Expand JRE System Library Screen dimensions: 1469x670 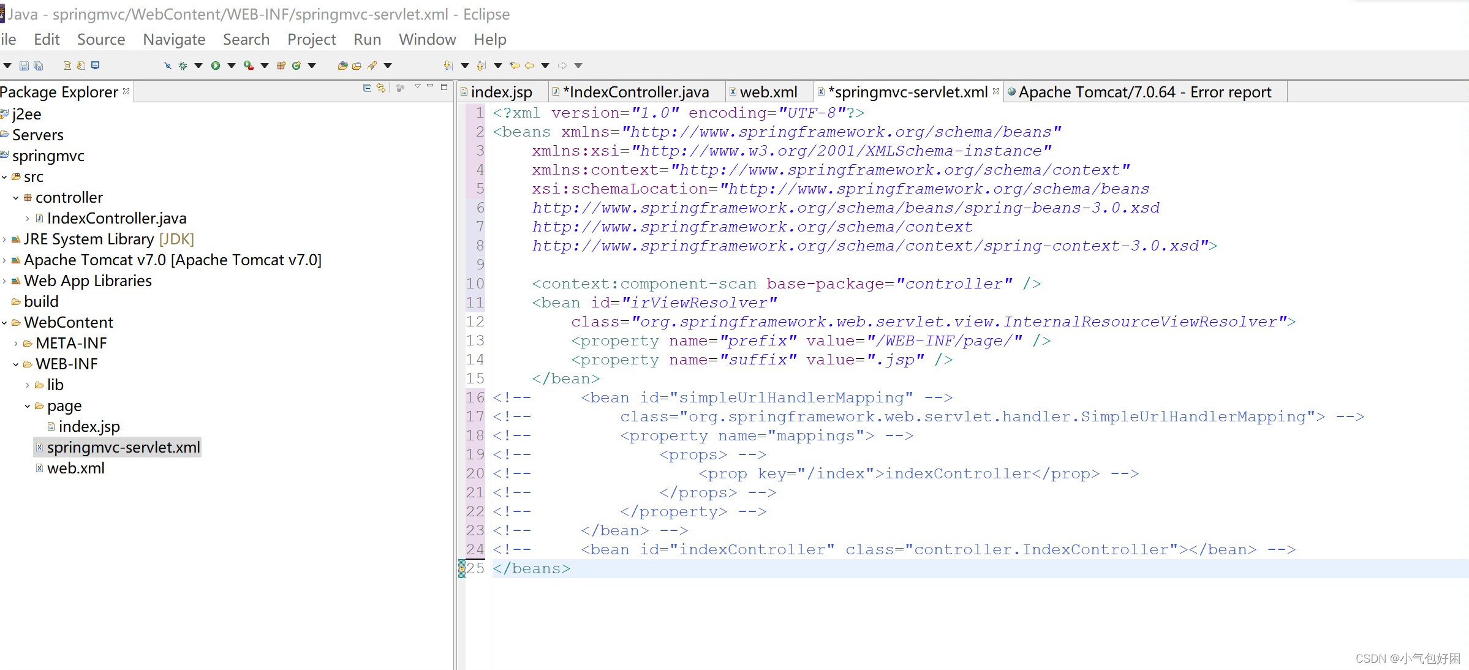(x=4, y=239)
